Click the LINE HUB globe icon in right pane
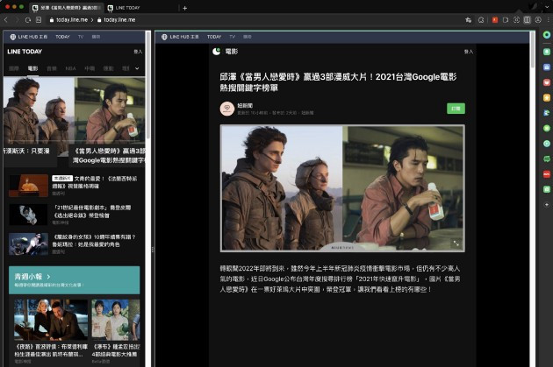553x367 pixels. click(164, 37)
